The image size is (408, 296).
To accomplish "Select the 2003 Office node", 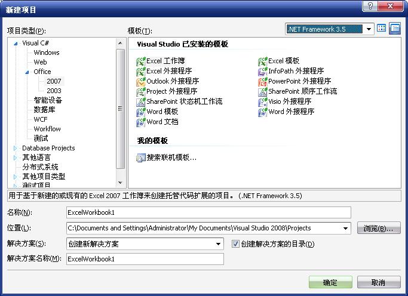I will click(x=54, y=91).
